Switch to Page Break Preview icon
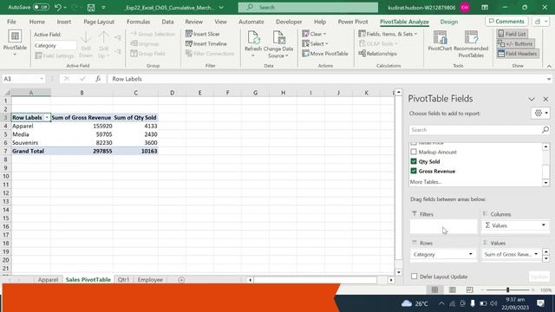Viewport: 555px width, 312px height. [x=469, y=289]
